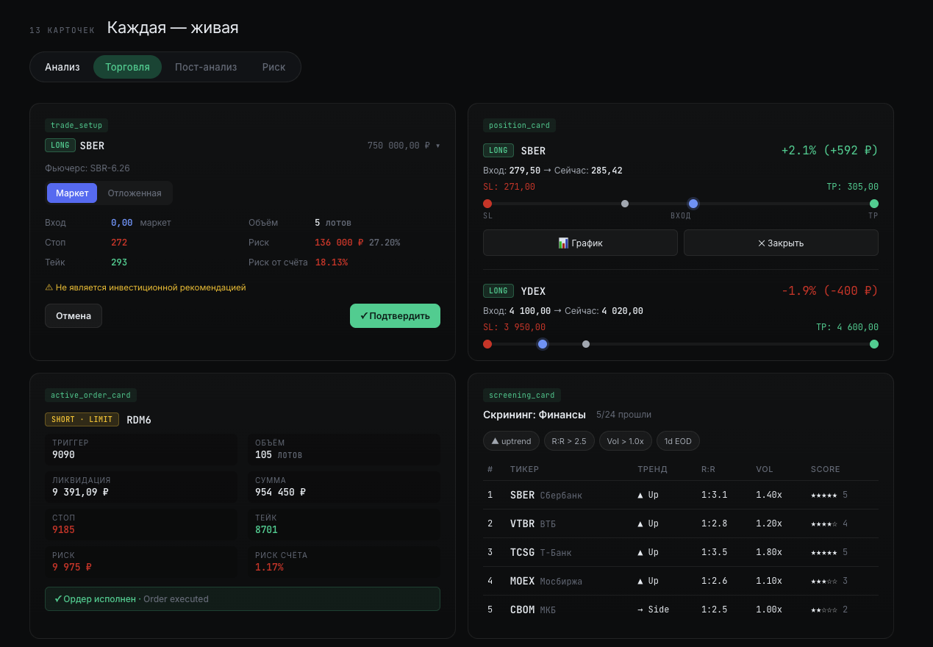Click the red SL dot on SBER slider
The image size is (933, 647).
(487, 204)
